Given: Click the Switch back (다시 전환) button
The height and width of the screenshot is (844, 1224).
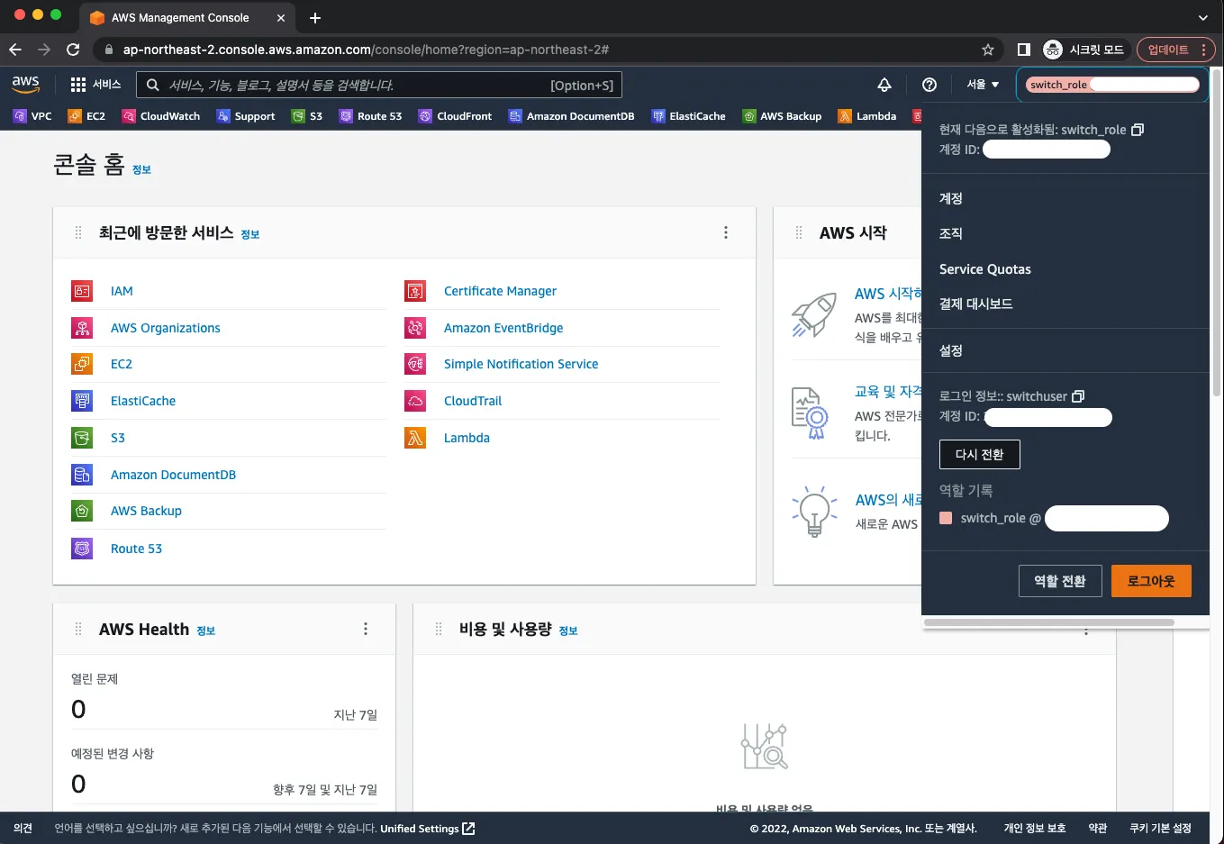Looking at the screenshot, I should point(980,454).
